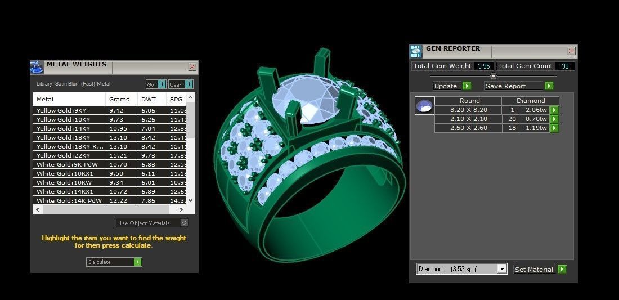Click the Total Gem Weight value 3.95
619x300 pixels.
pos(483,66)
